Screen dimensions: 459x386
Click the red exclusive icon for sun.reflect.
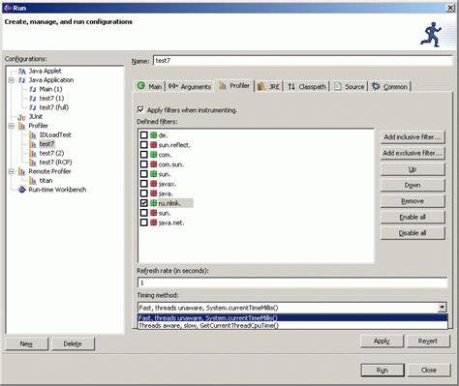click(154, 145)
